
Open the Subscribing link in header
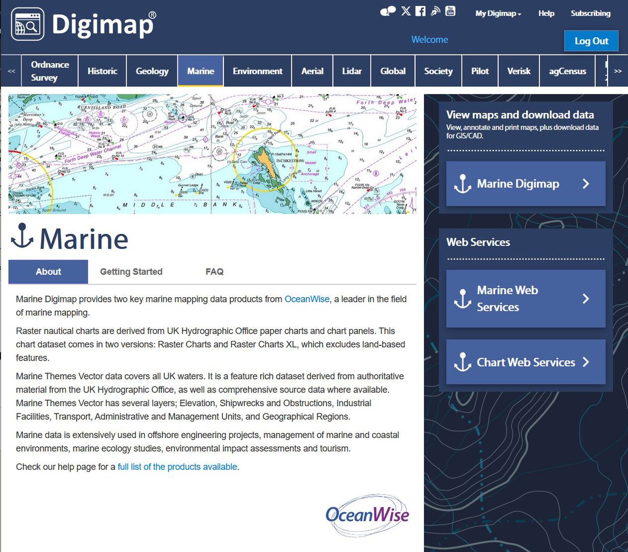pos(590,14)
